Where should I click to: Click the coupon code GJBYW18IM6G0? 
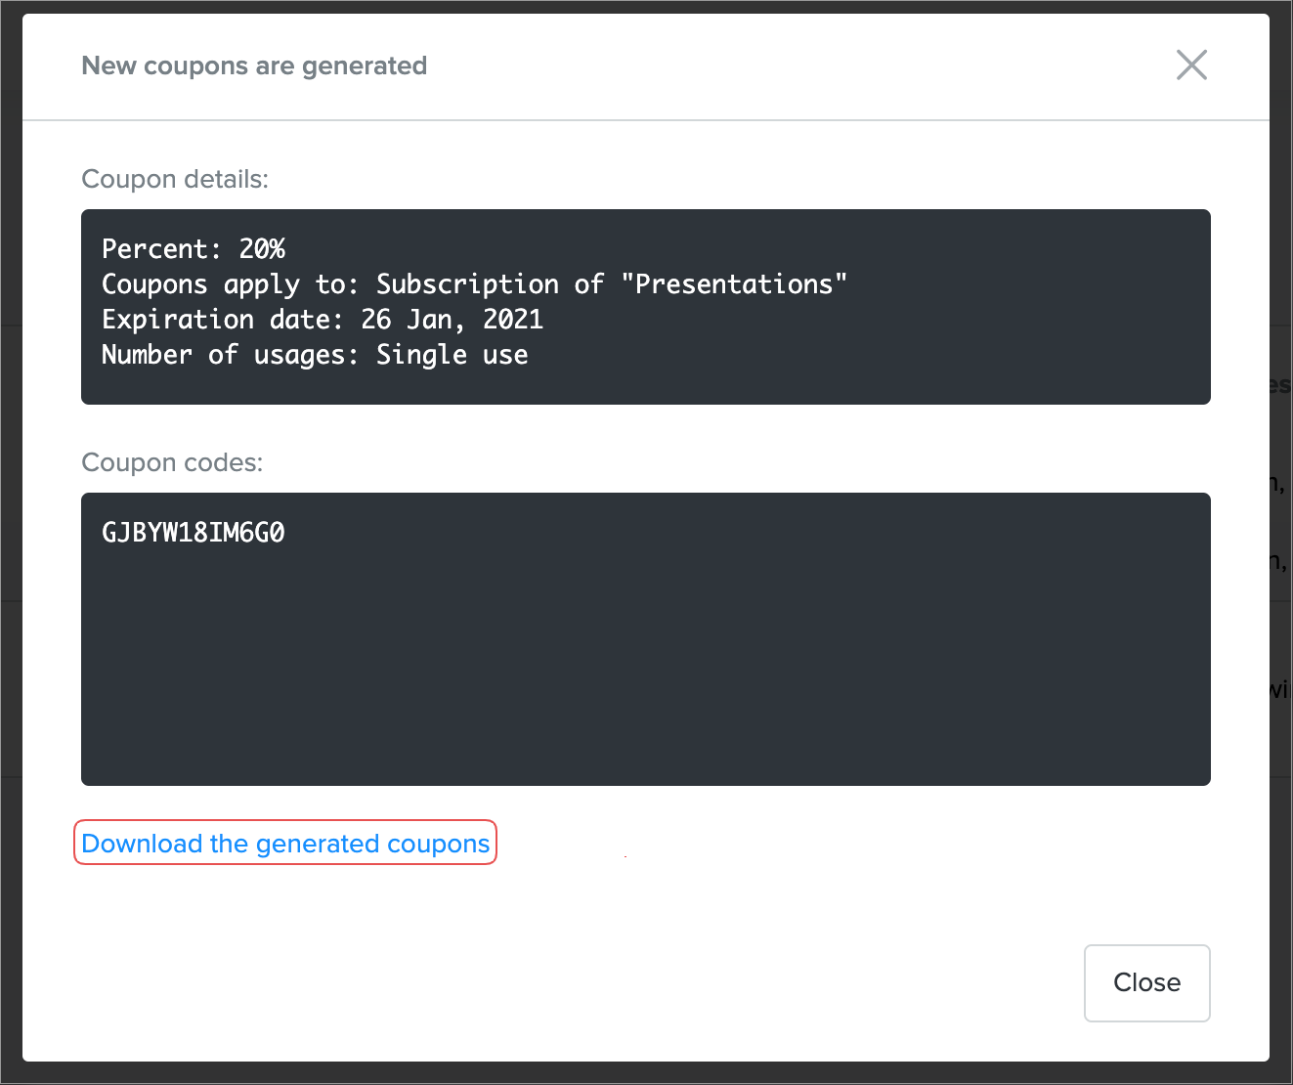194,533
